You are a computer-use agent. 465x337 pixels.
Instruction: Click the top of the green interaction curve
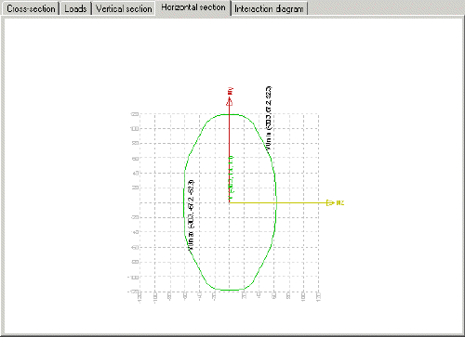pos(230,114)
